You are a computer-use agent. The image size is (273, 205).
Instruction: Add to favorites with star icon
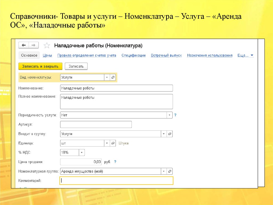tap(47, 45)
